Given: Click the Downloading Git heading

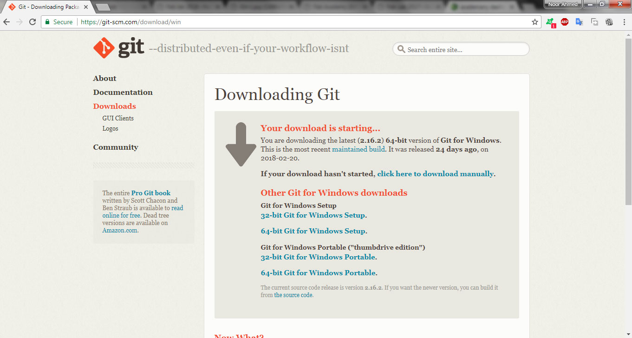Looking at the screenshot, I should pyautogui.click(x=277, y=94).
